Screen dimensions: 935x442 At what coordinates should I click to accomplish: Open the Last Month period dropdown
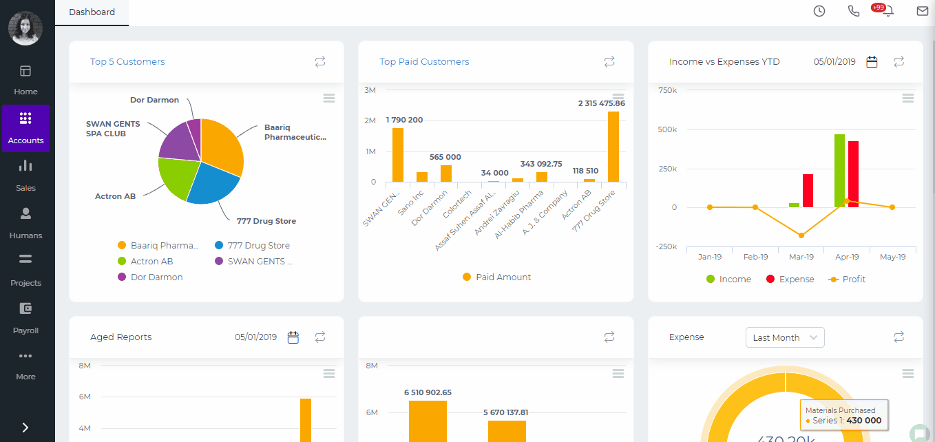(785, 337)
